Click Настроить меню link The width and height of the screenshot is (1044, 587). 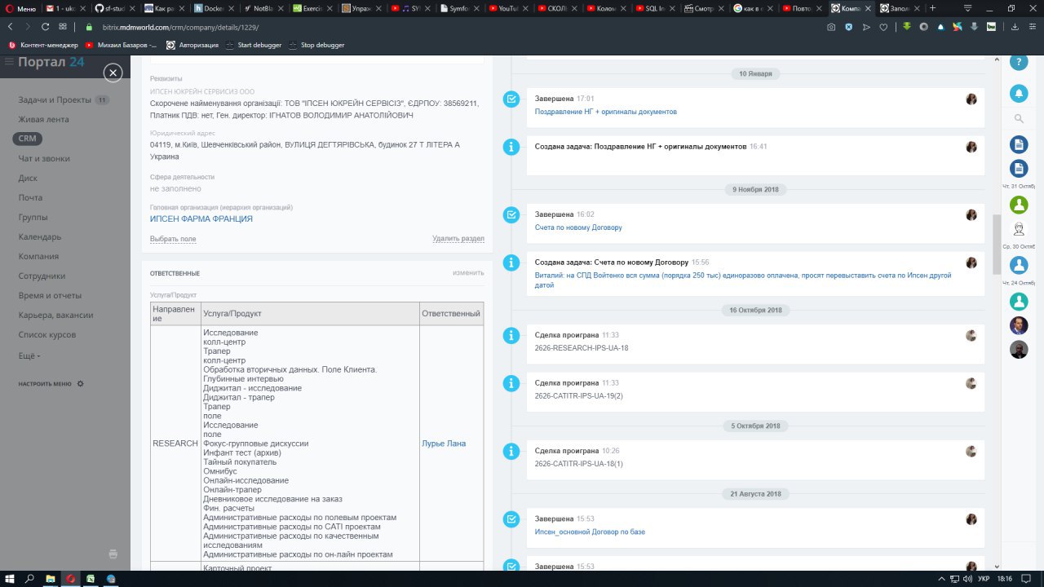pyautogui.click(x=46, y=383)
